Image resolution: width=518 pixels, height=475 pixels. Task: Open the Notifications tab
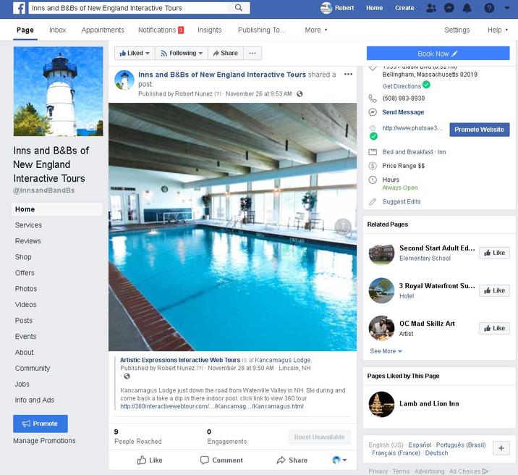tap(161, 30)
